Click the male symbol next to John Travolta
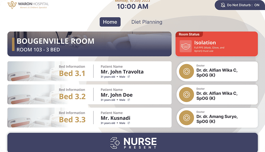This screenshot has height=152, width=265. tap(129, 77)
